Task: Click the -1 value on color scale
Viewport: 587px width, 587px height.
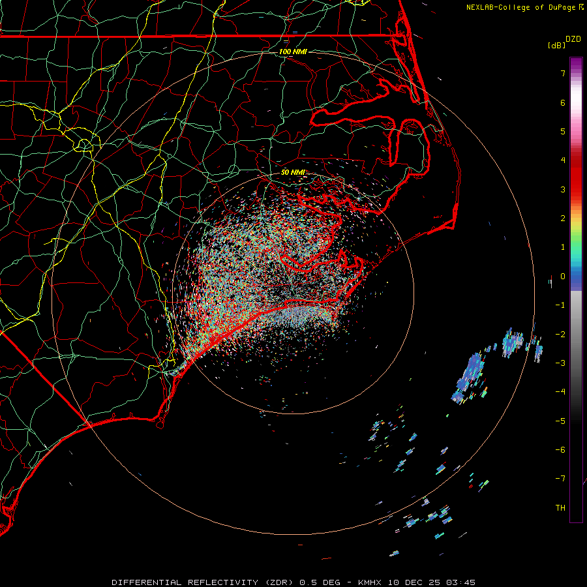Action: [x=560, y=305]
